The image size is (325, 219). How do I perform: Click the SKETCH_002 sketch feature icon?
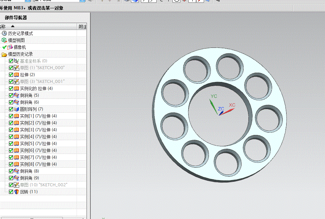coord(16,185)
